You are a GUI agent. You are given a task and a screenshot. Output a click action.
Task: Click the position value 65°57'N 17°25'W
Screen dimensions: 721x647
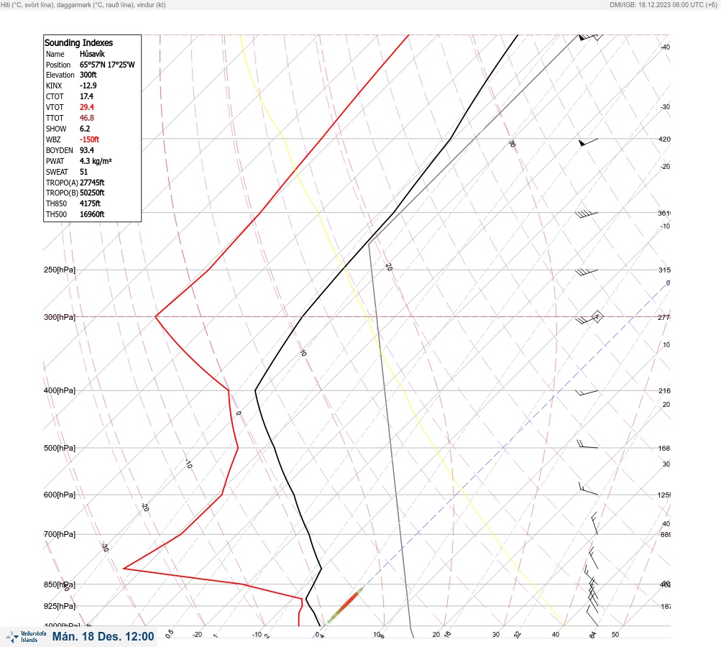[107, 65]
